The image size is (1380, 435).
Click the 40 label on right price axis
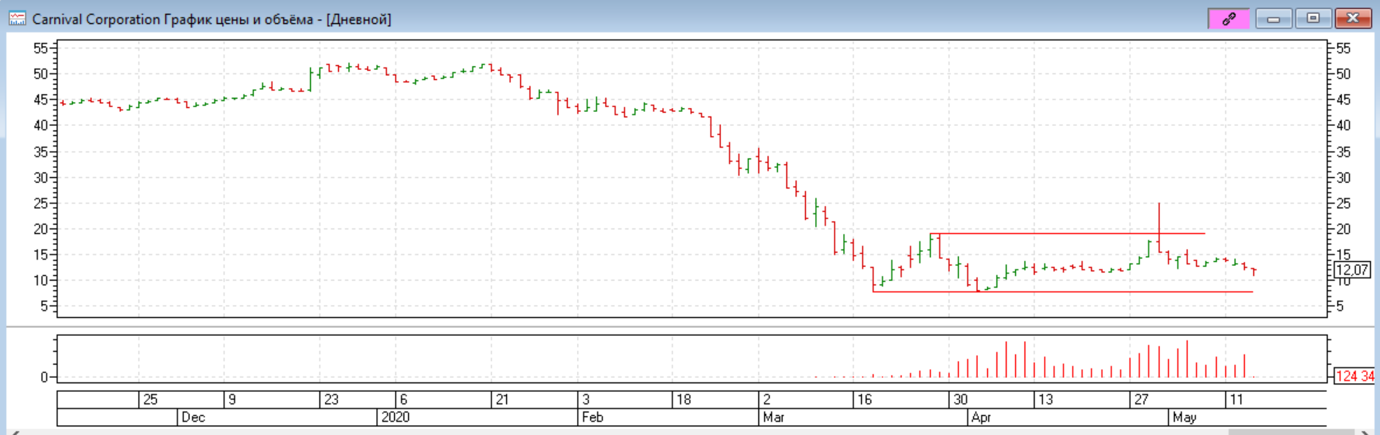[x=1344, y=125]
